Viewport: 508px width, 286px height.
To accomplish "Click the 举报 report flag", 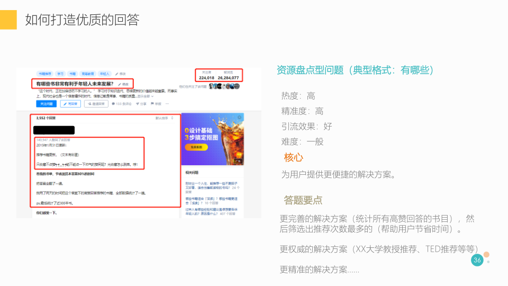I will click(x=156, y=104).
